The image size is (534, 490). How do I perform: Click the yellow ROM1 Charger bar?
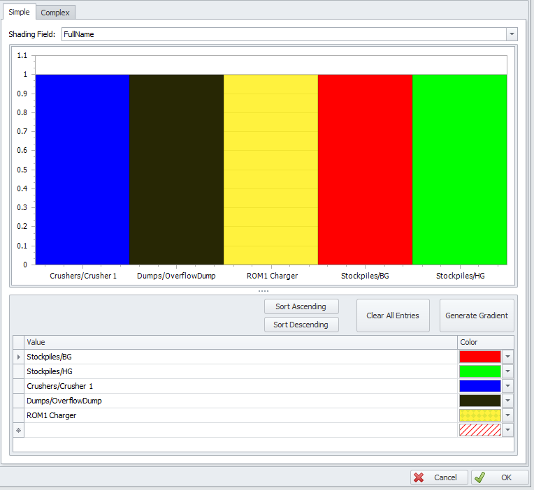pos(270,170)
